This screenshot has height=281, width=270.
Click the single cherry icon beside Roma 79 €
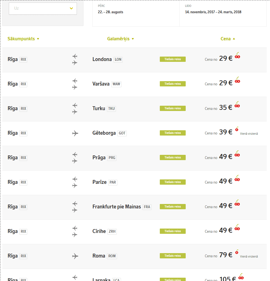(x=237, y=252)
